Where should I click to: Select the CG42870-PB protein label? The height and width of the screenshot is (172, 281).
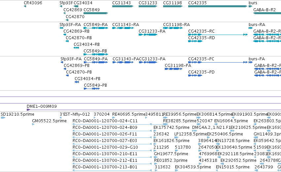[79, 72]
